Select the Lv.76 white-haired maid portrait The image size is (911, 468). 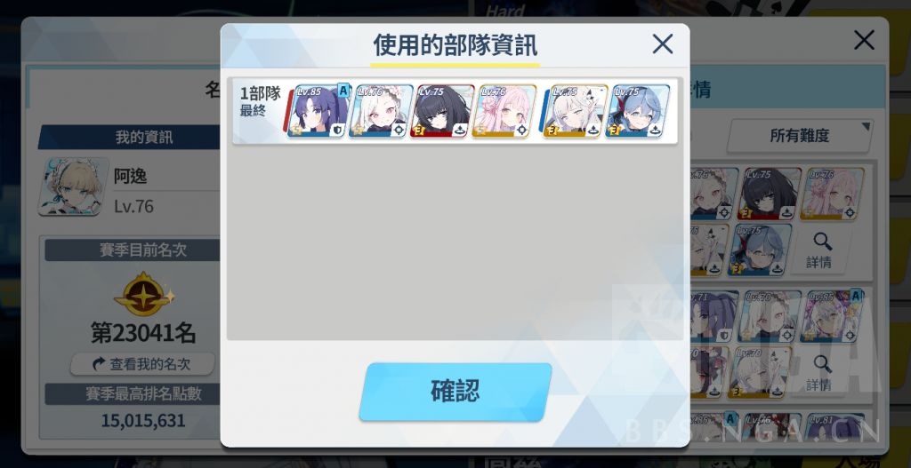[381, 111]
